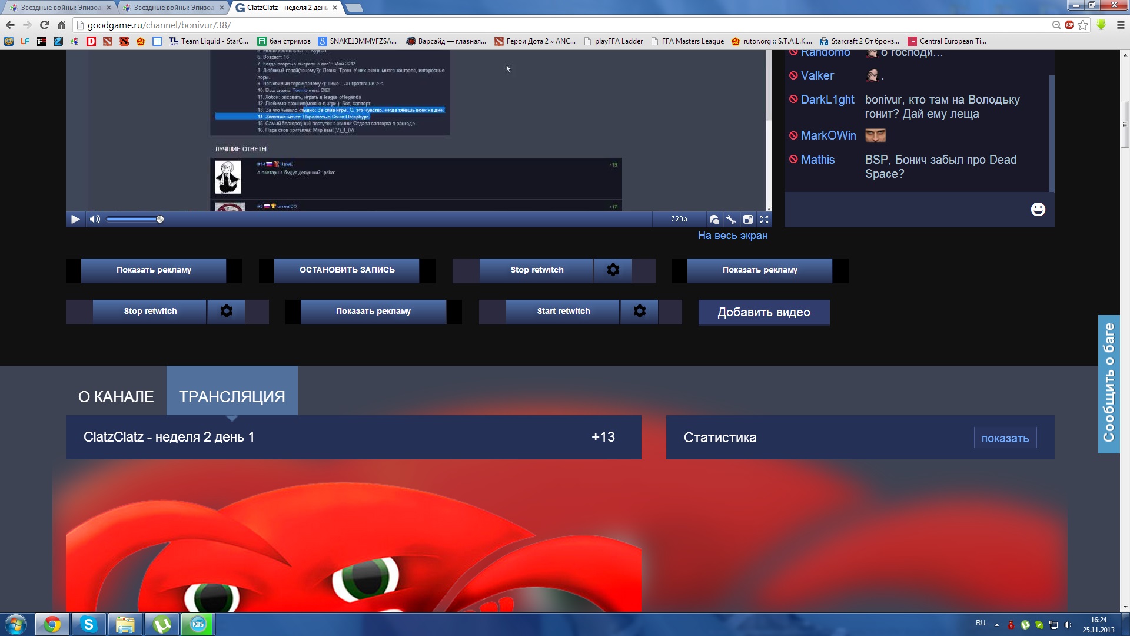Click the 'На весь экран' link

coord(733,236)
